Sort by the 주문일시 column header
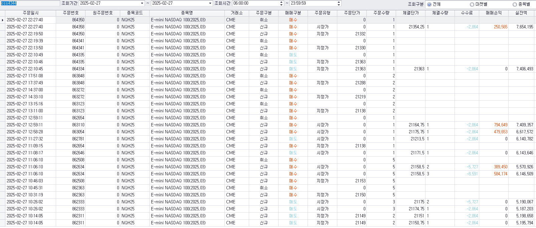 point(31,13)
